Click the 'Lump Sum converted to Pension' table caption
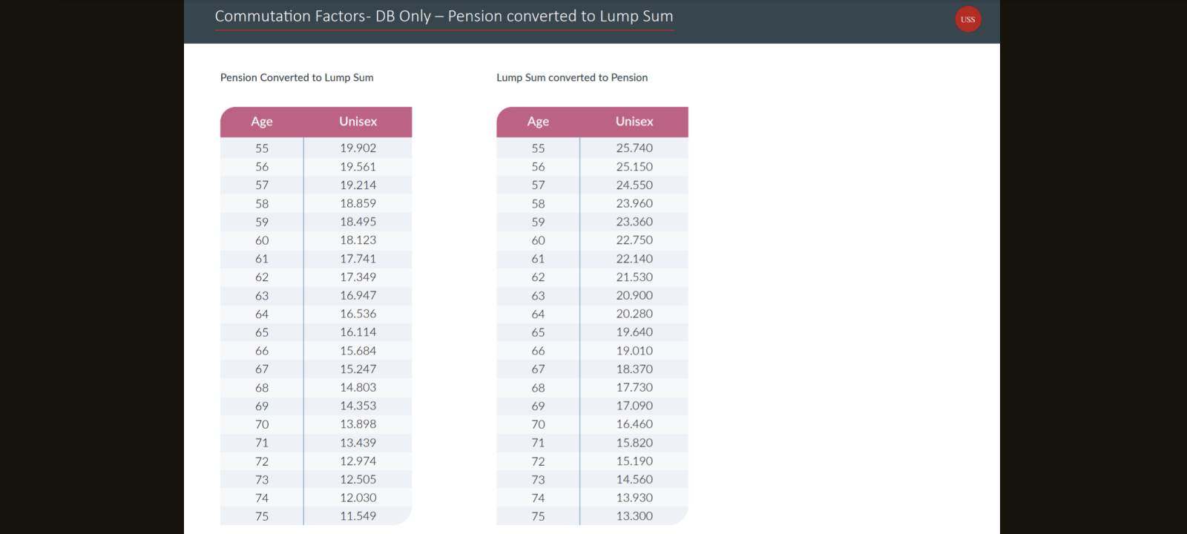 [572, 78]
